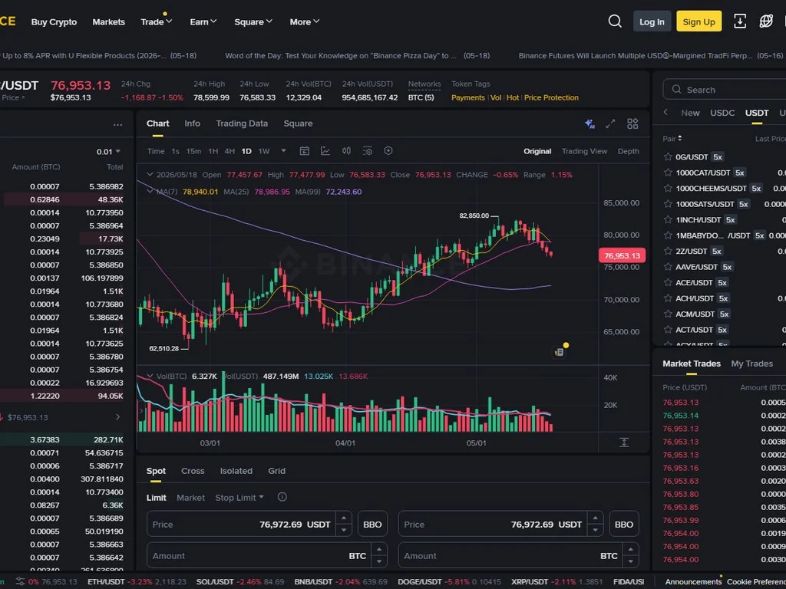Favorite the 0G/USDT pair star
The image size is (786, 589).
point(668,156)
